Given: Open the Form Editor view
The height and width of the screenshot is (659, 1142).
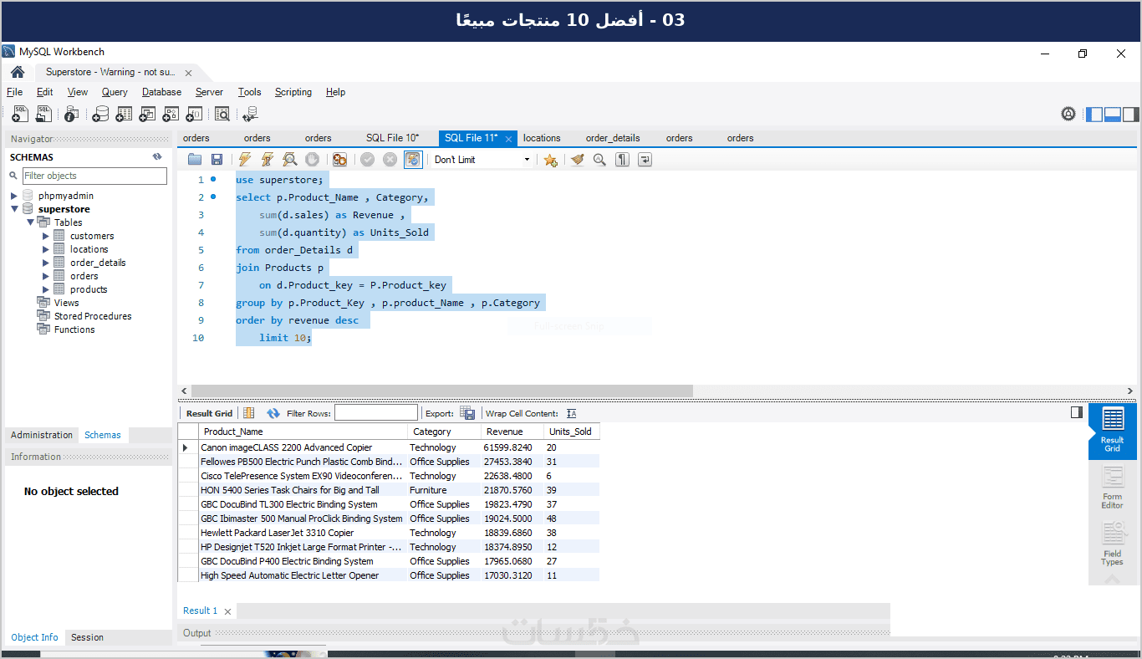Looking at the screenshot, I should [x=1112, y=488].
